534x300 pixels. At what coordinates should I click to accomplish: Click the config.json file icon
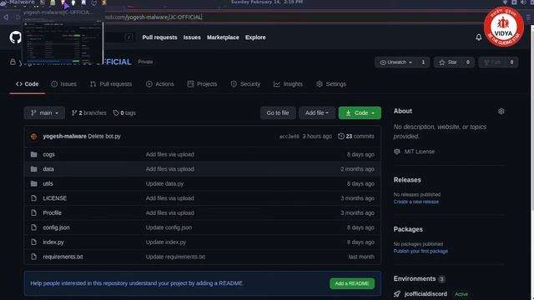[x=33, y=227]
